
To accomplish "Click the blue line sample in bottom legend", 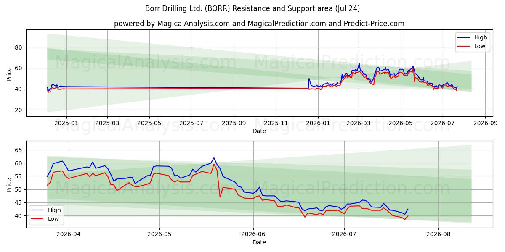I will (x=38, y=210).
